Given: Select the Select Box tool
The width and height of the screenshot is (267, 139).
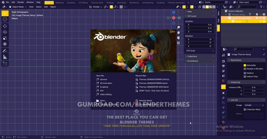Looking at the screenshot, I should coord(5,14).
